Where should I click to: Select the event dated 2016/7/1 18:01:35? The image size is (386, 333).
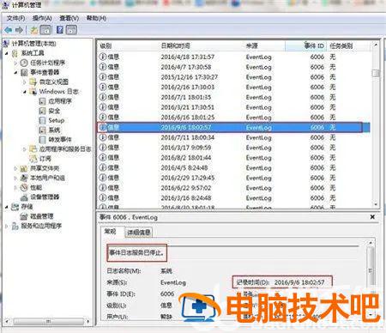[x=234, y=97]
